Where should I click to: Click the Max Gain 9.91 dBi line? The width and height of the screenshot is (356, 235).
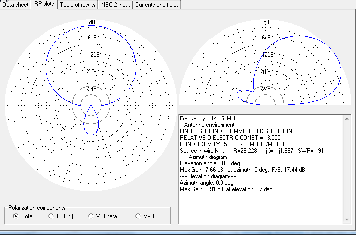tap(226, 189)
